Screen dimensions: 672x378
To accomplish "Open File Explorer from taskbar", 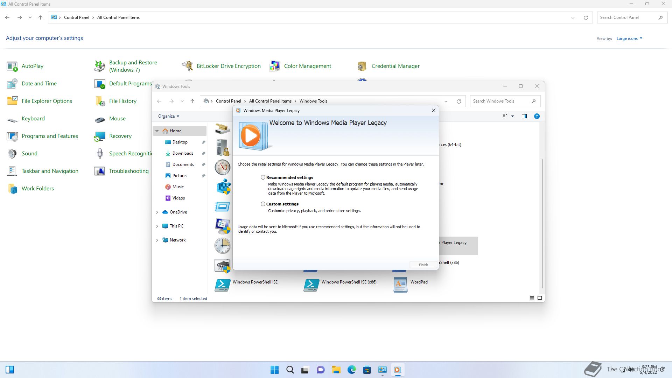I will click(336, 370).
